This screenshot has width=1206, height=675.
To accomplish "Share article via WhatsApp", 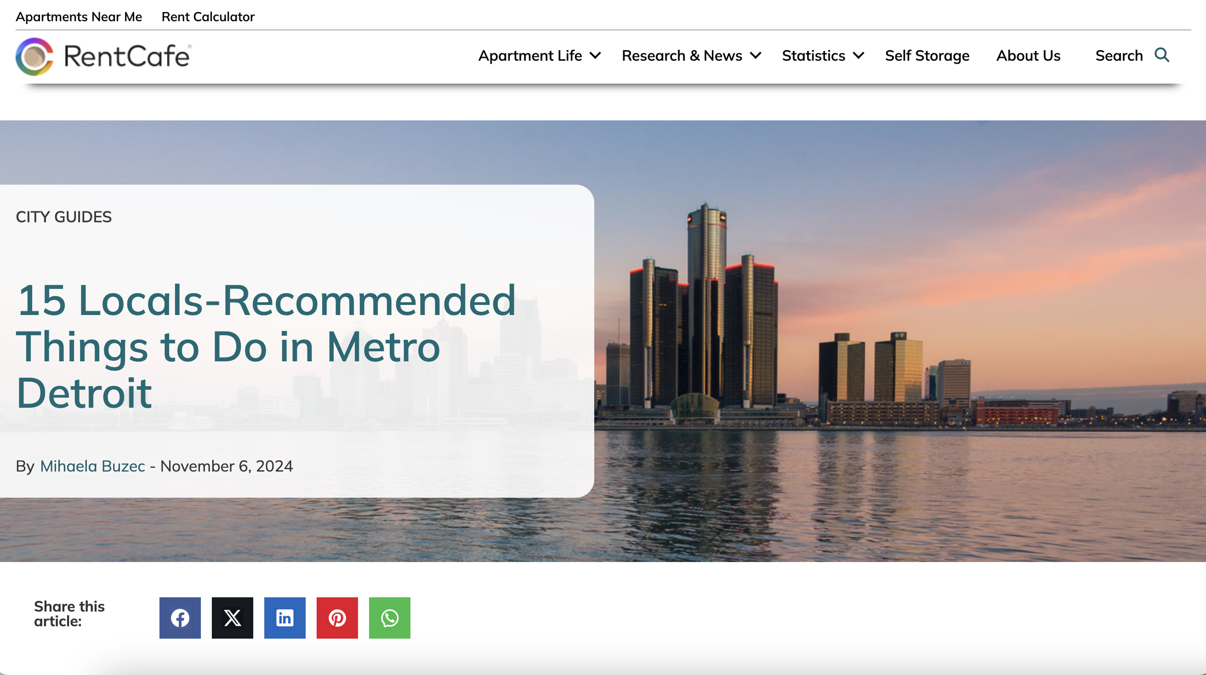I will pos(389,618).
